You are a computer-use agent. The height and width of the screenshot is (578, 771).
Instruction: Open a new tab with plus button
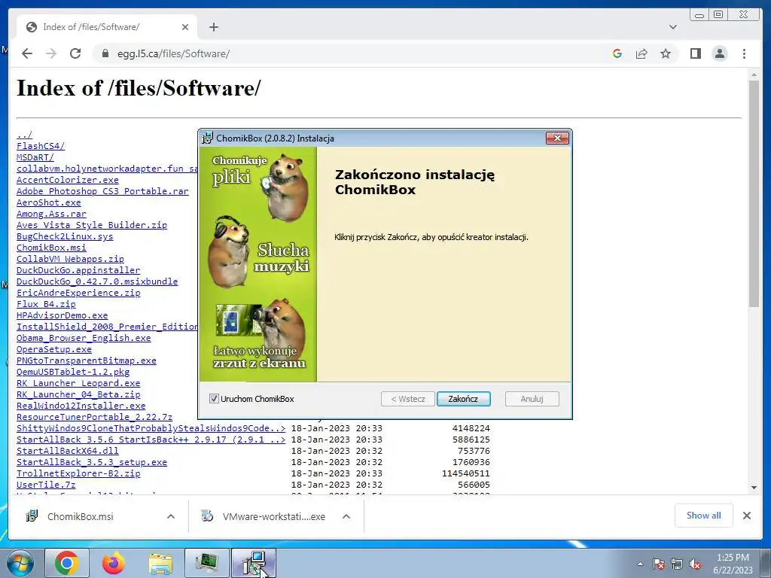pyautogui.click(x=213, y=27)
